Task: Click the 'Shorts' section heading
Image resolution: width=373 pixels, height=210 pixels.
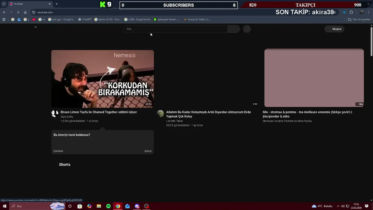Action: point(65,164)
